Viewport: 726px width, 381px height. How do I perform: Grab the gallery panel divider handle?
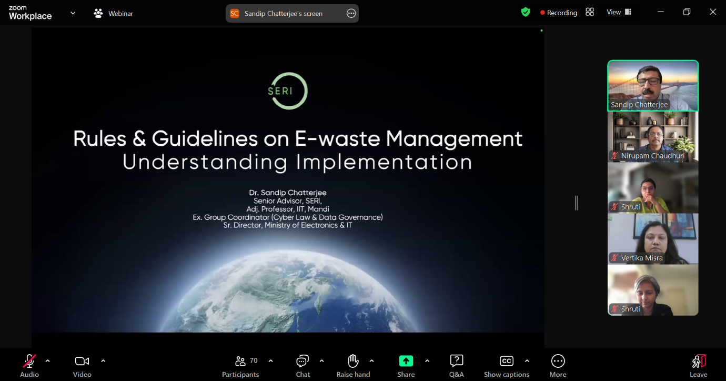click(x=576, y=203)
